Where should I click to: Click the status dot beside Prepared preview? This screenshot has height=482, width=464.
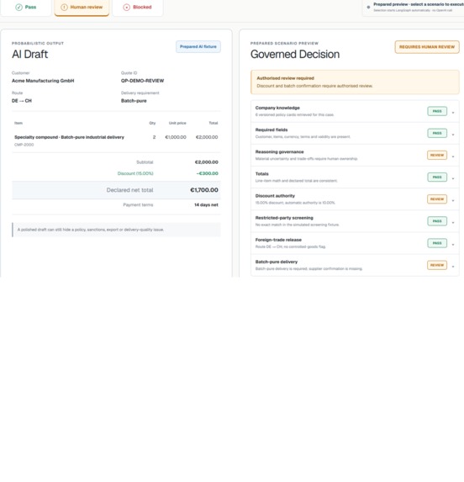click(368, 7)
